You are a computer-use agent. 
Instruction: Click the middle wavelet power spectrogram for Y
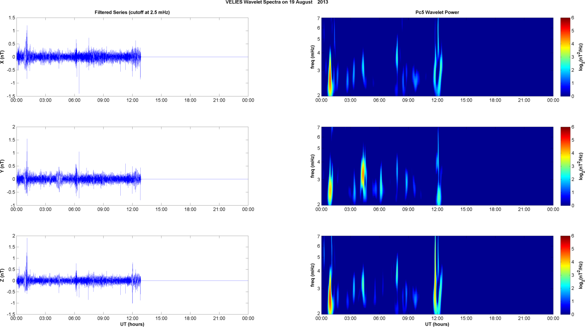point(437,166)
